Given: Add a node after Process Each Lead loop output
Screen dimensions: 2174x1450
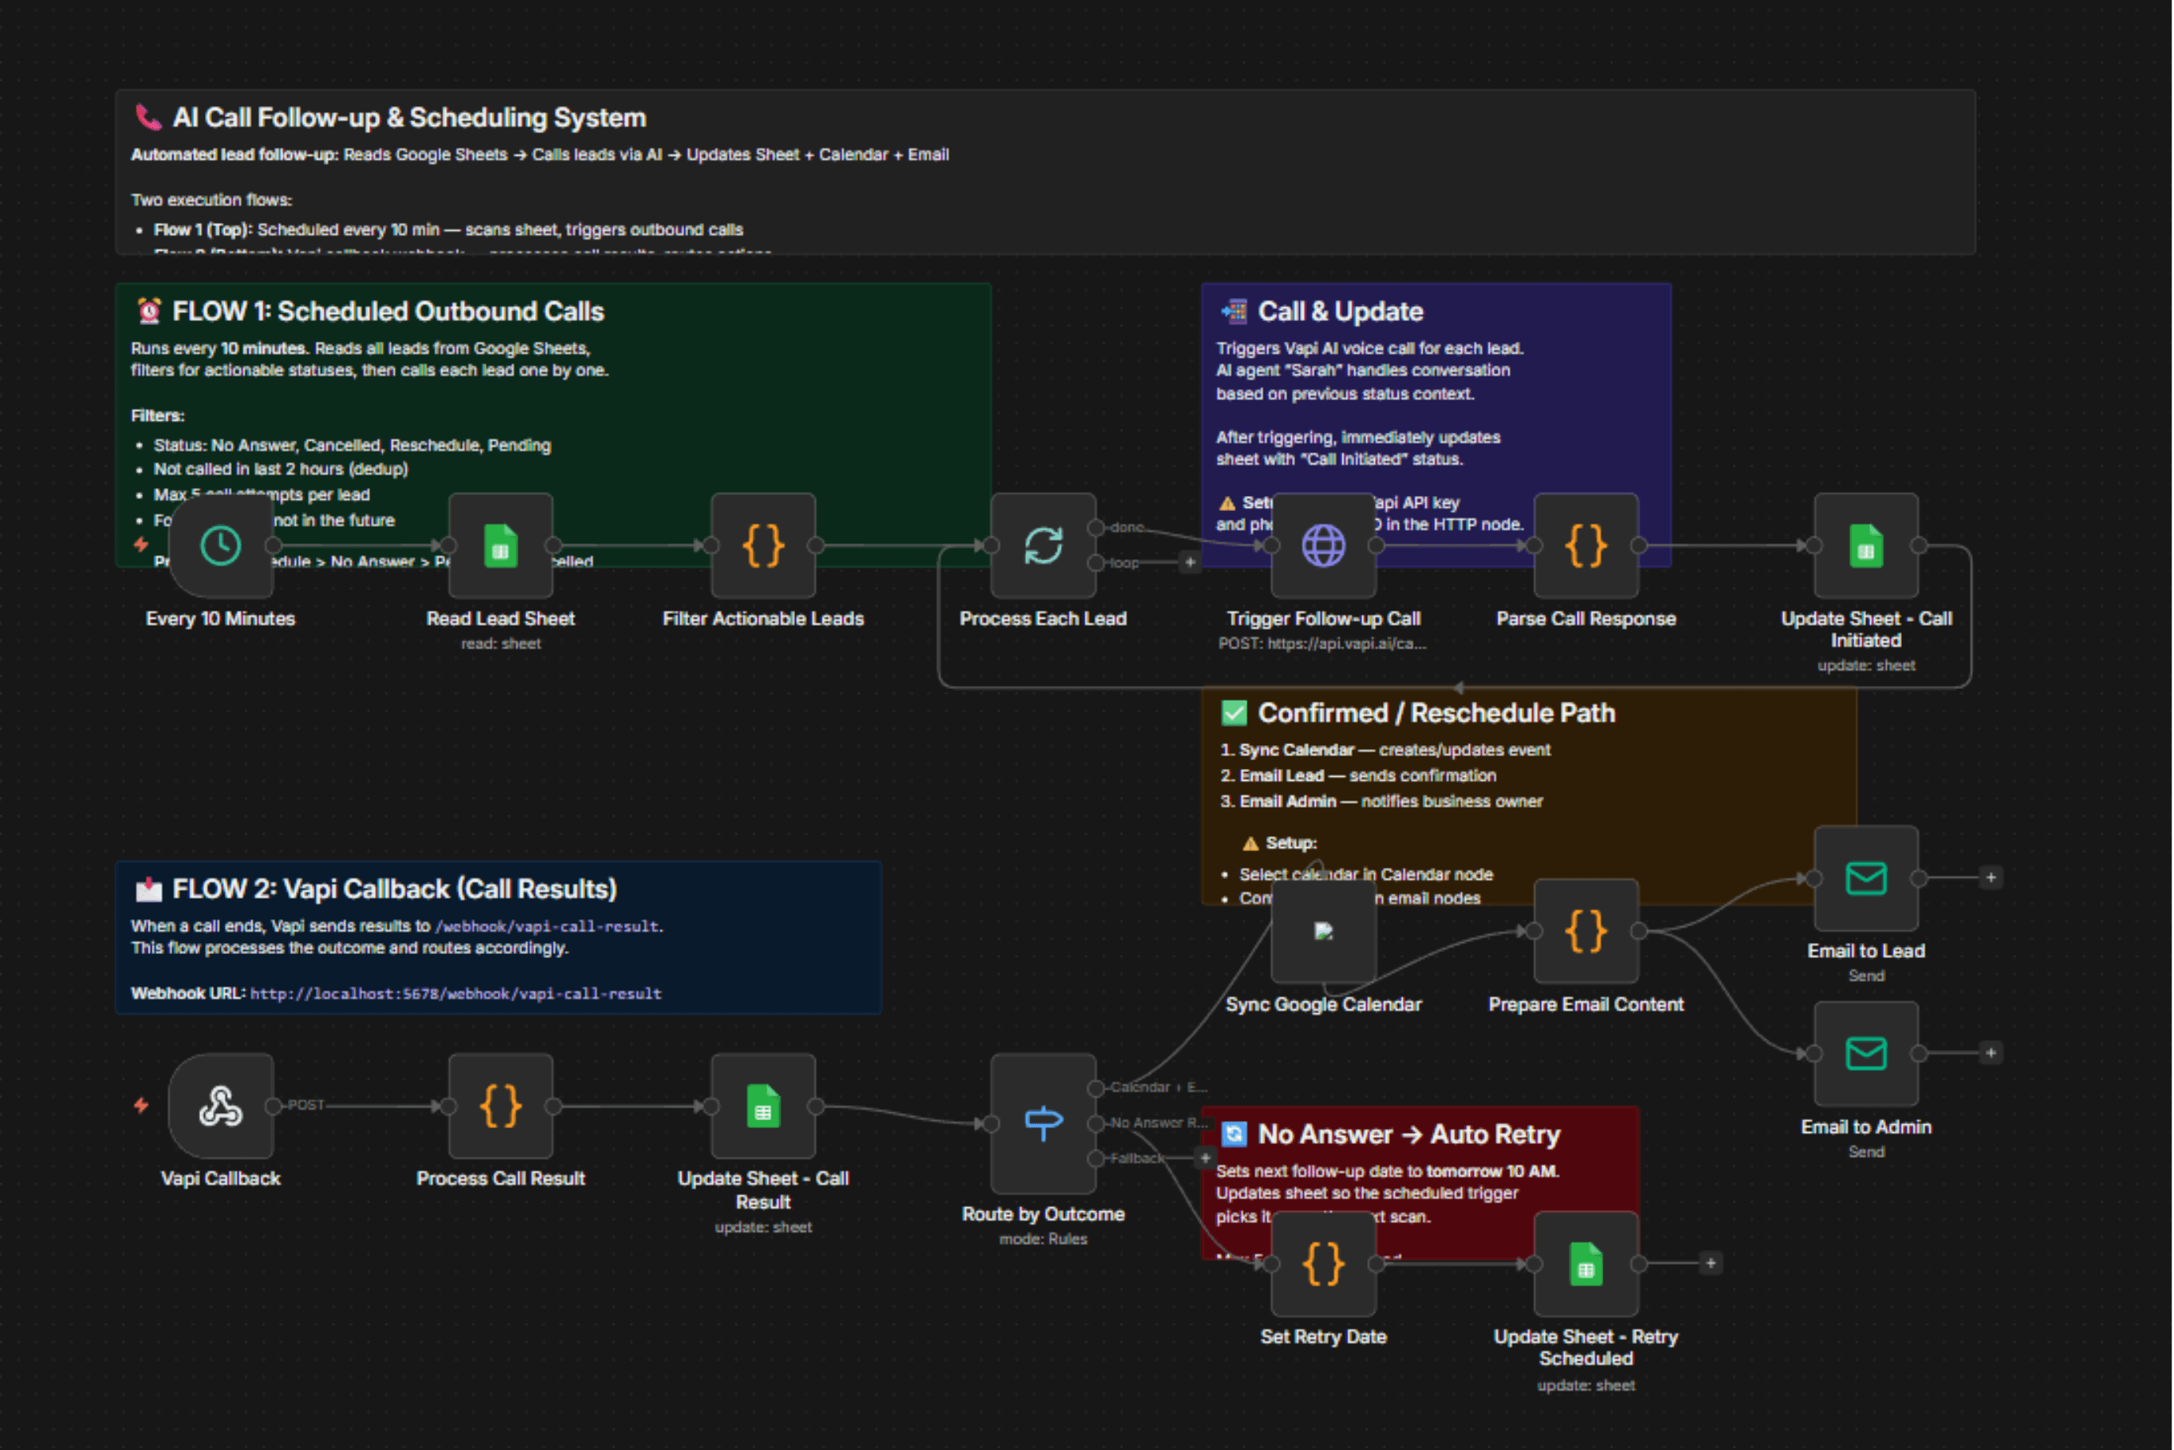Looking at the screenshot, I should click(1190, 562).
